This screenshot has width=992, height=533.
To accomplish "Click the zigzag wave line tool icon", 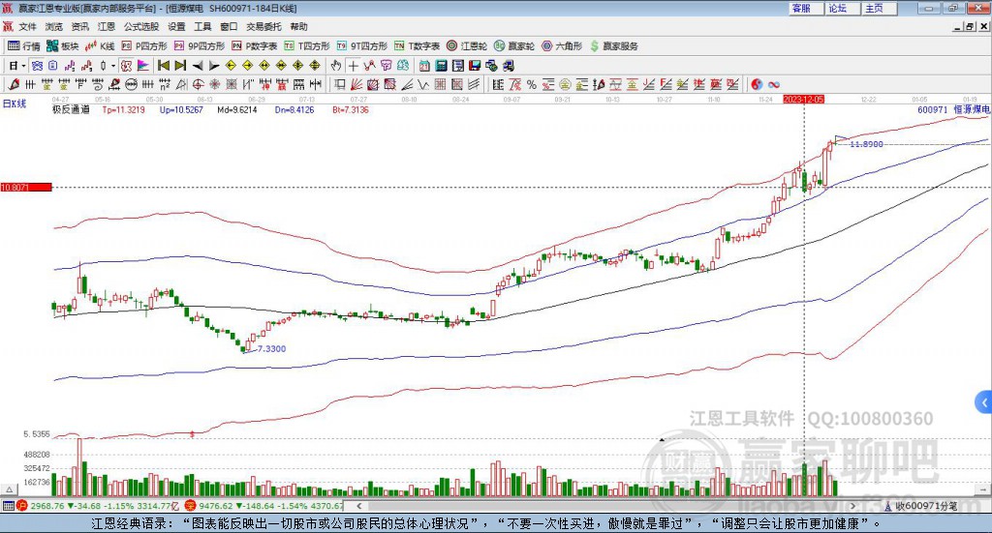I will click(422, 84).
